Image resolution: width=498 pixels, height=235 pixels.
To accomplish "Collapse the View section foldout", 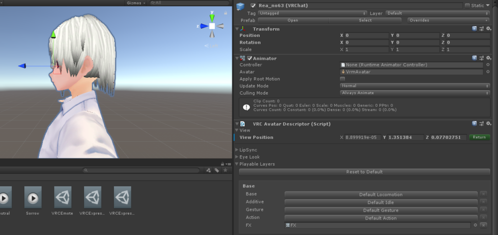I will [237, 130].
